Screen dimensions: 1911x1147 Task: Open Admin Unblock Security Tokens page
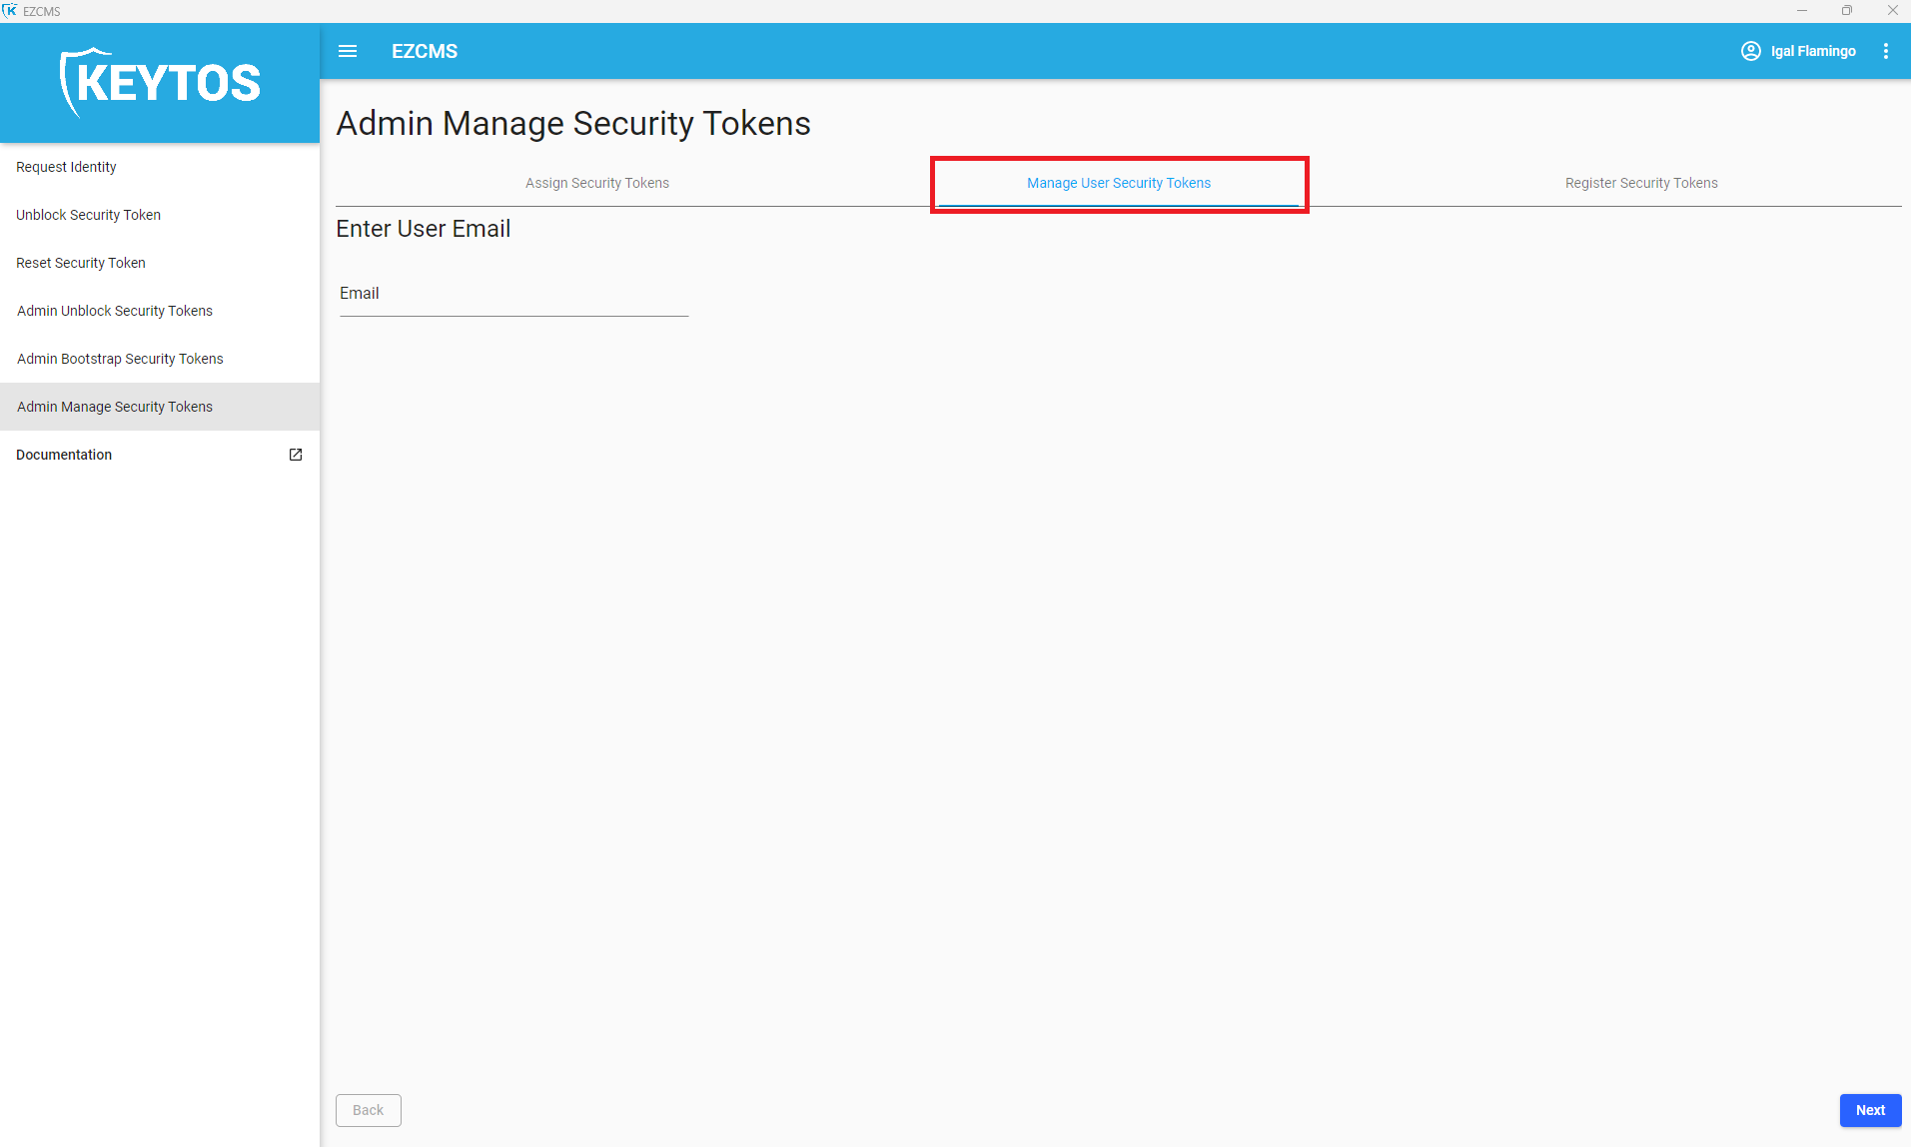click(x=115, y=311)
